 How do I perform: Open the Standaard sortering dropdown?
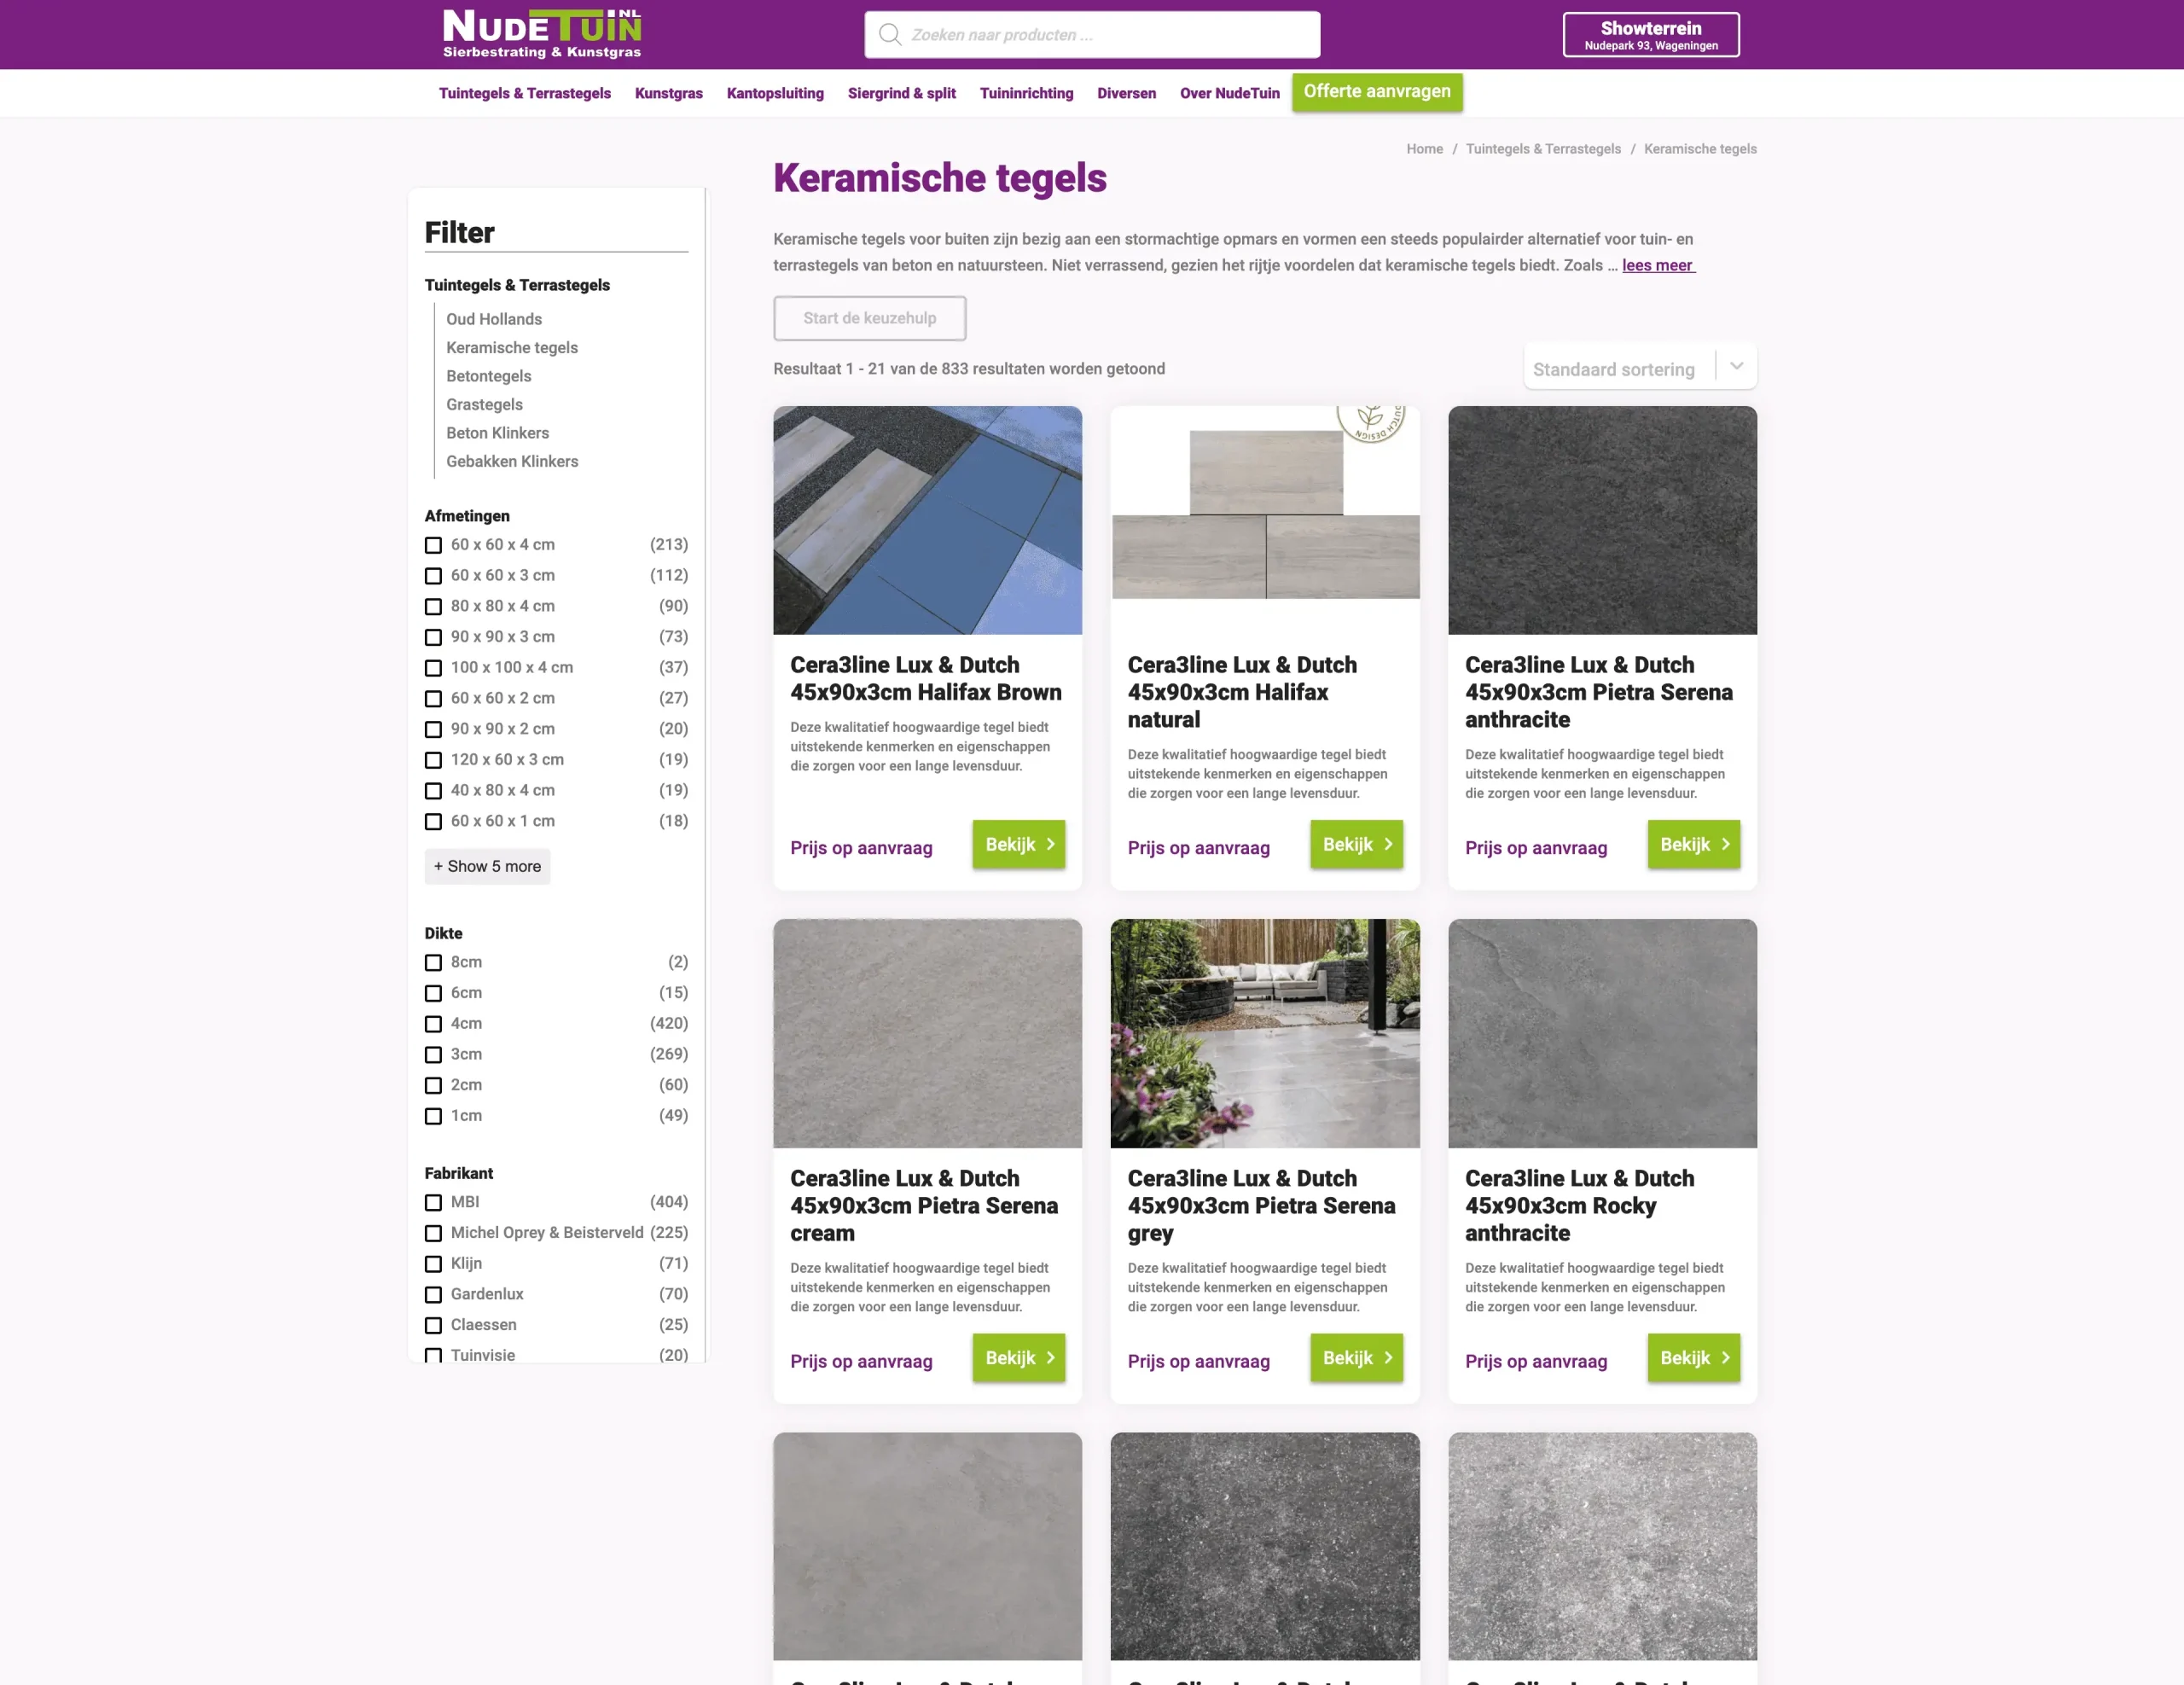click(x=1639, y=368)
